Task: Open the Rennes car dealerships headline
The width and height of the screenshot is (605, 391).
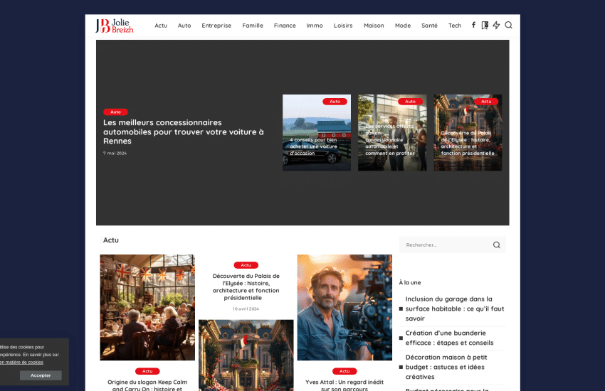Action: [183, 132]
